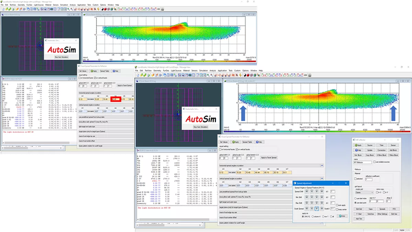Click Max Shift double-left arrow button

pyautogui.click(x=307, y=203)
